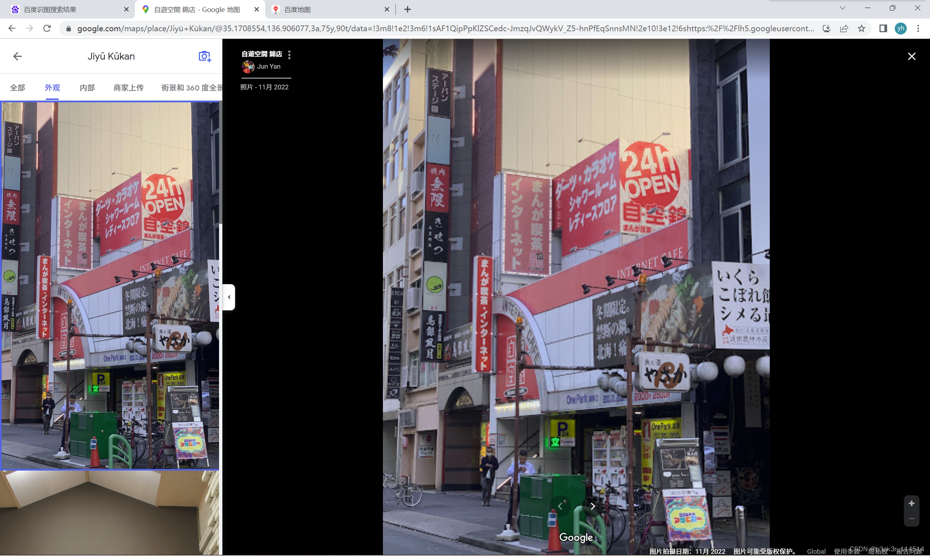The image size is (930, 556).
Task: Reload the current page
Action: 47,28
